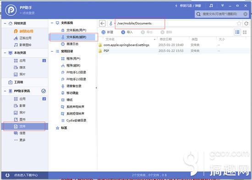The width and height of the screenshot is (252, 180).
Task: Click the 修复闪退/弹窗 lightning link
Action: point(188,6)
